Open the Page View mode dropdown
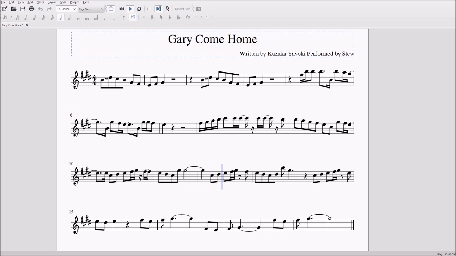This screenshot has width=456, height=256. [91, 9]
